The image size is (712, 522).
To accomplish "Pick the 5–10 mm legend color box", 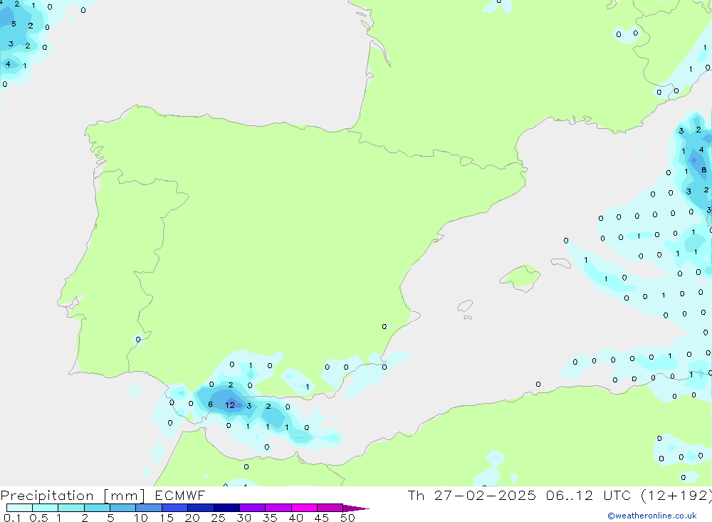I will tap(122, 508).
